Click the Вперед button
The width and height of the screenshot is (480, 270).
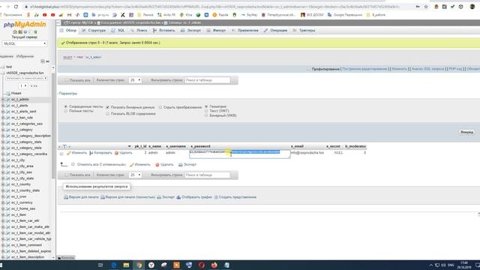tap(466, 132)
